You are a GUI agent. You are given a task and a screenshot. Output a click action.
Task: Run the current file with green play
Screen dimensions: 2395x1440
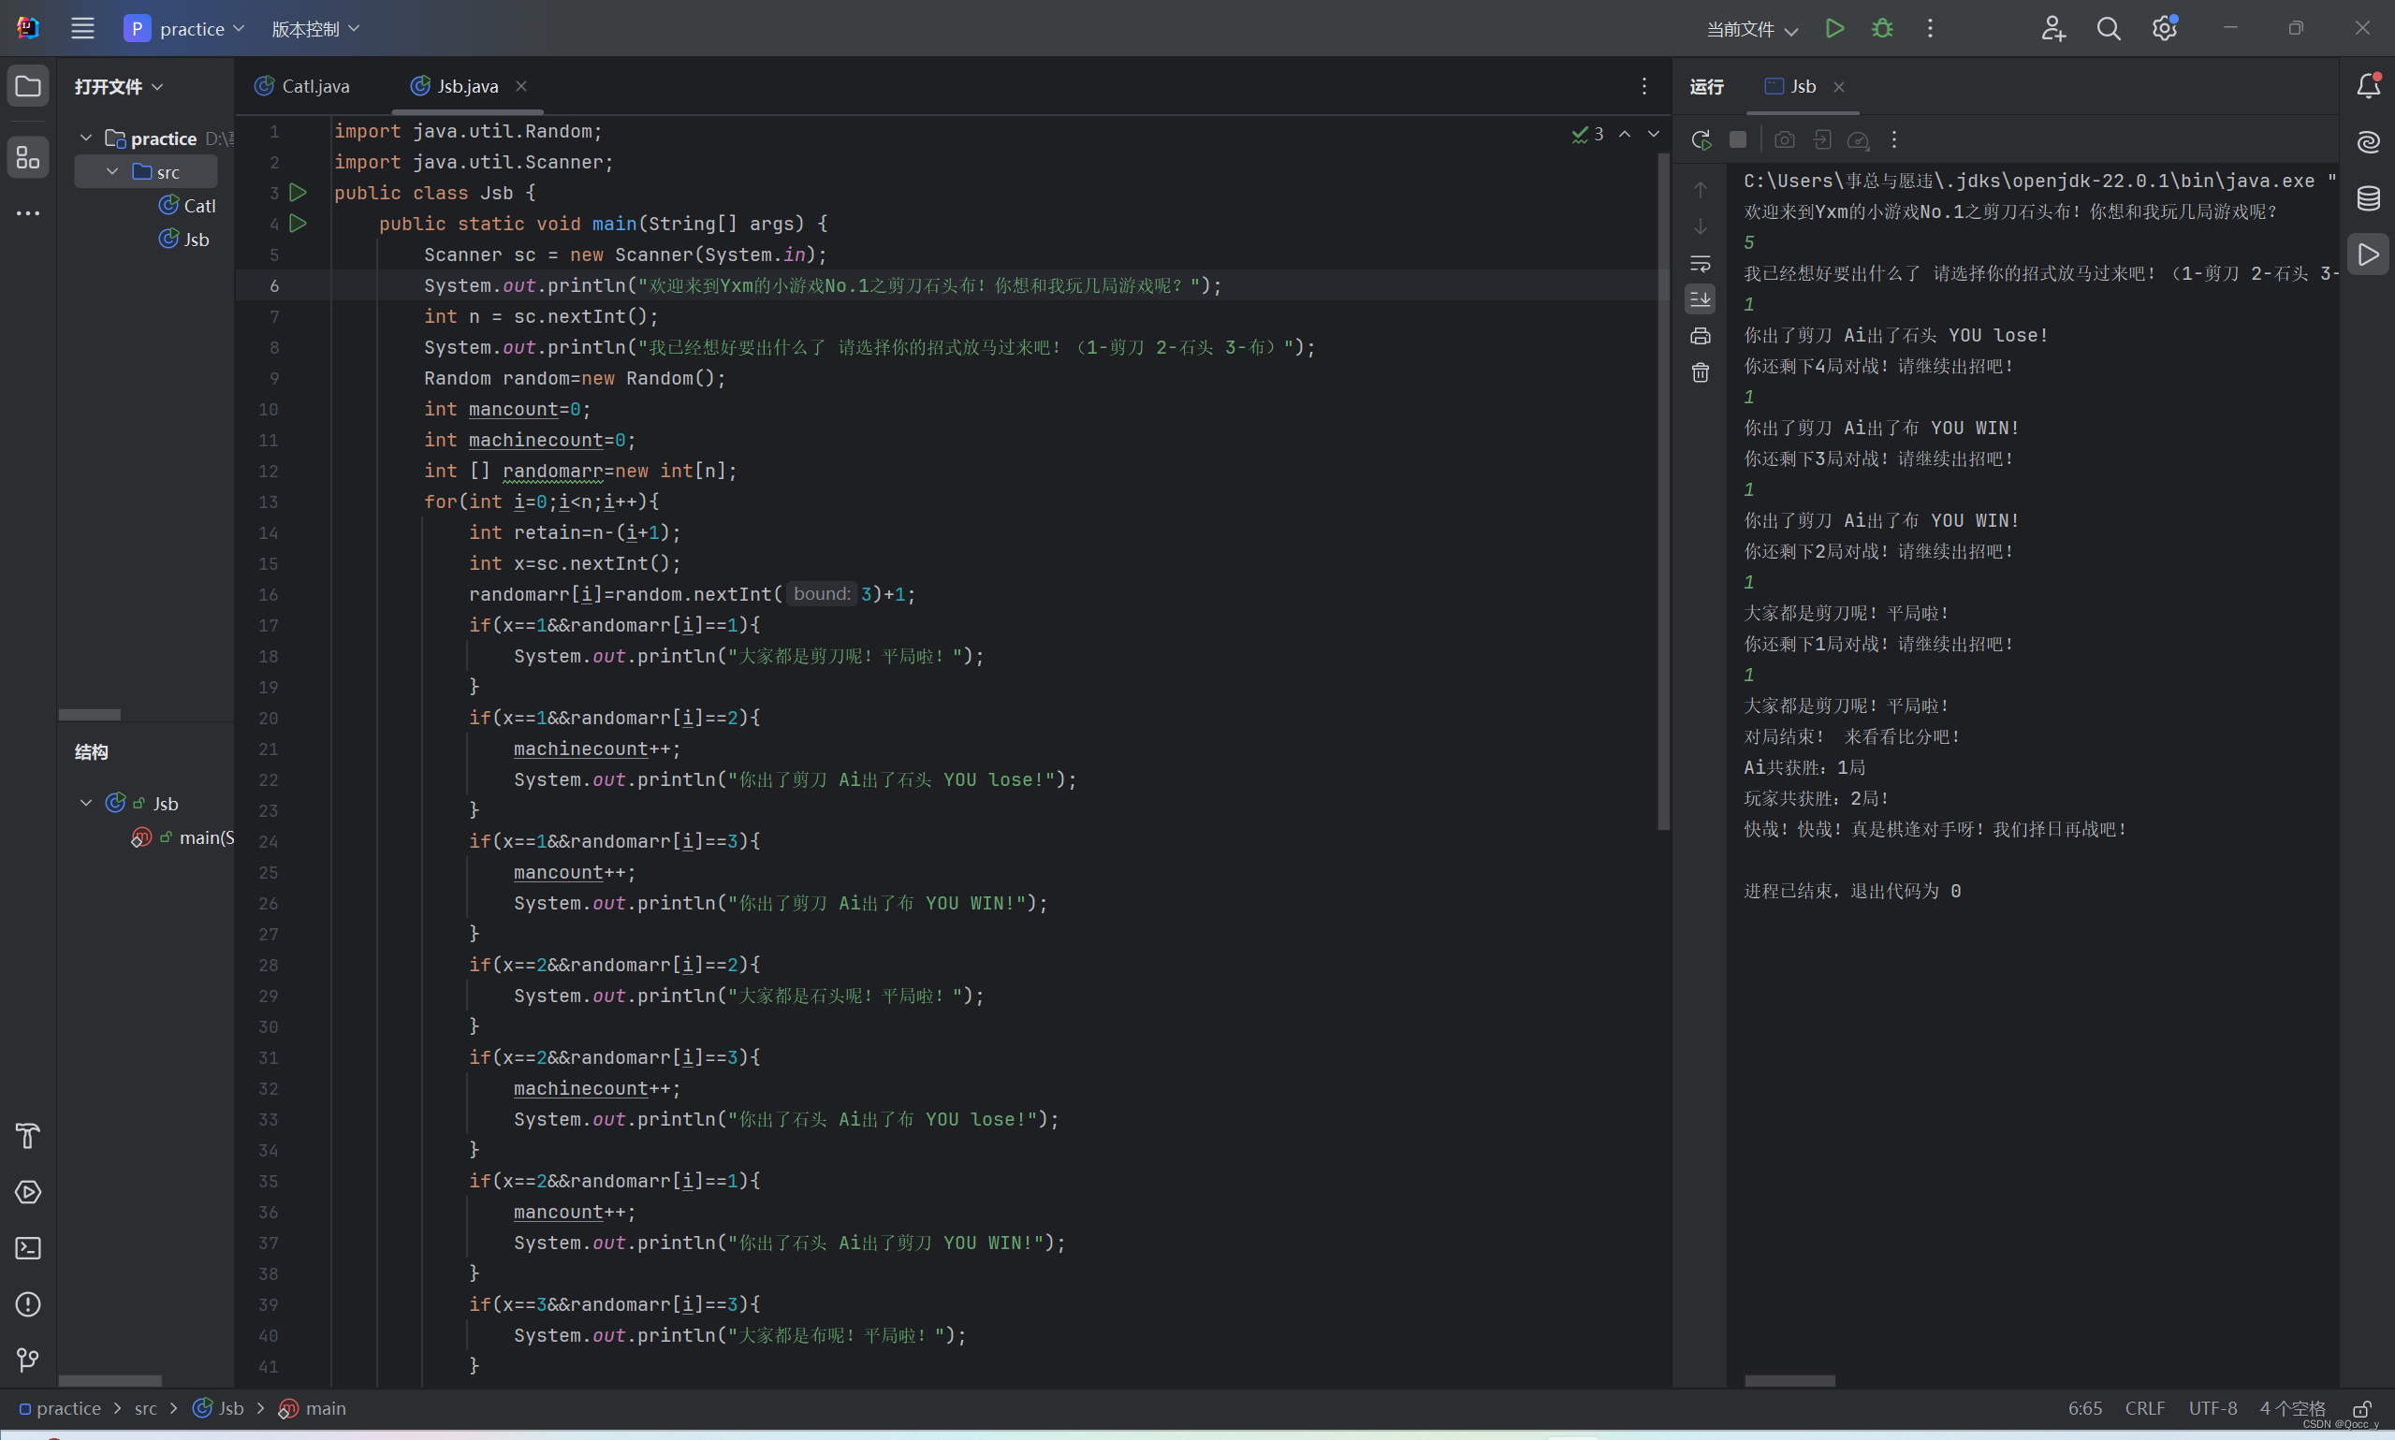click(x=1834, y=28)
